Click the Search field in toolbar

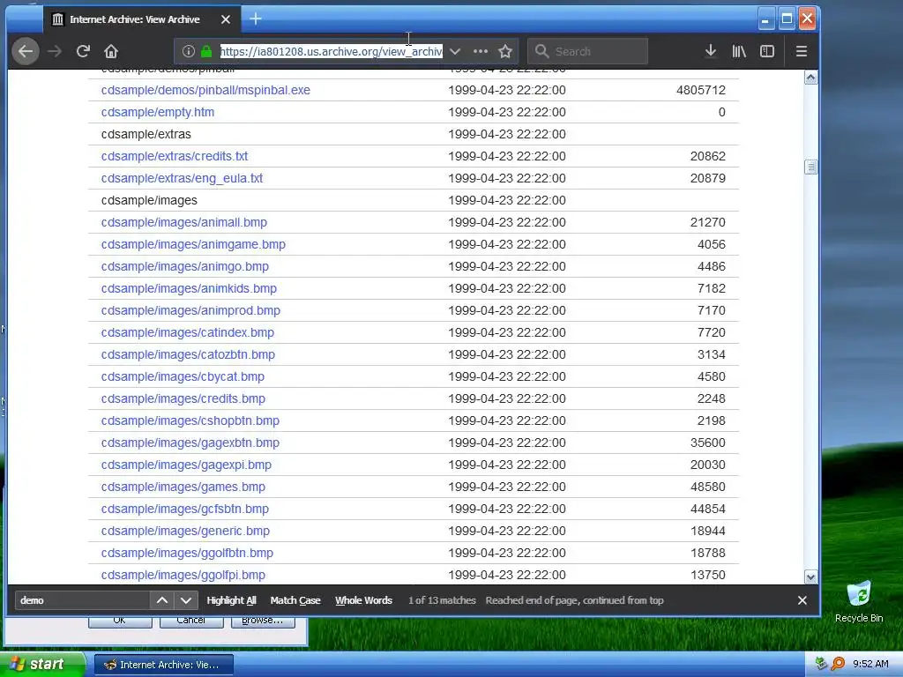point(588,51)
